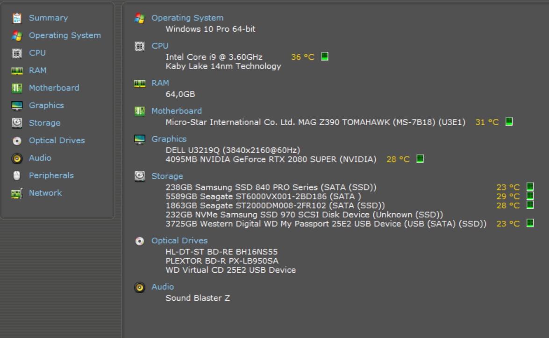Go to CPU section in sidebar
The width and height of the screenshot is (549, 338).
pos(37,53)
